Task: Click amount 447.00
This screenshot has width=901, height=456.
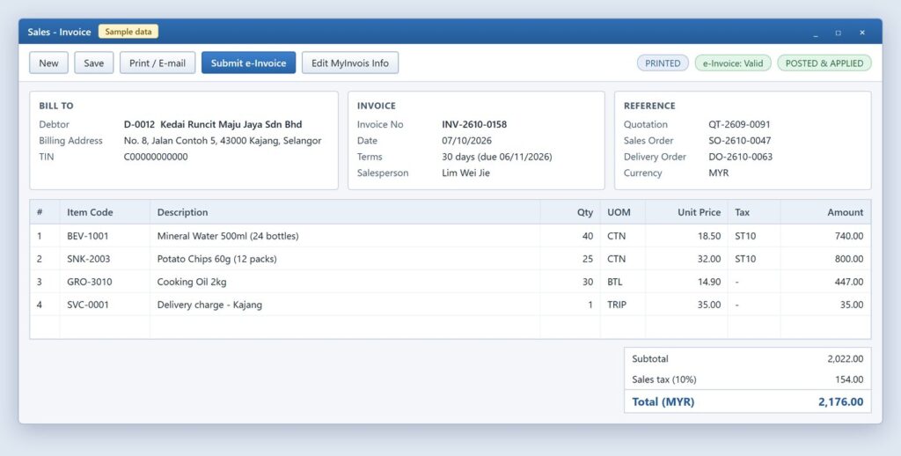Action: (849, 282)
